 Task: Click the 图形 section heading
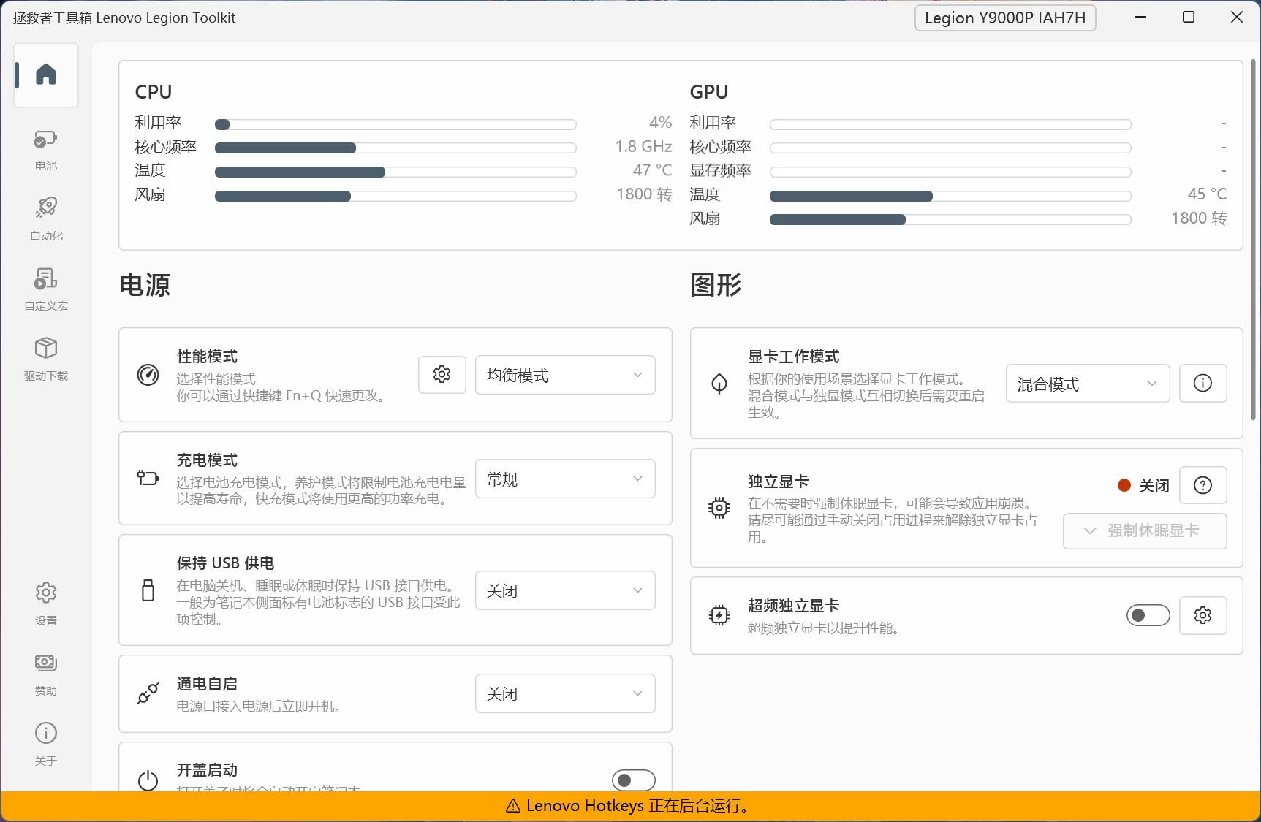[716, 285]
